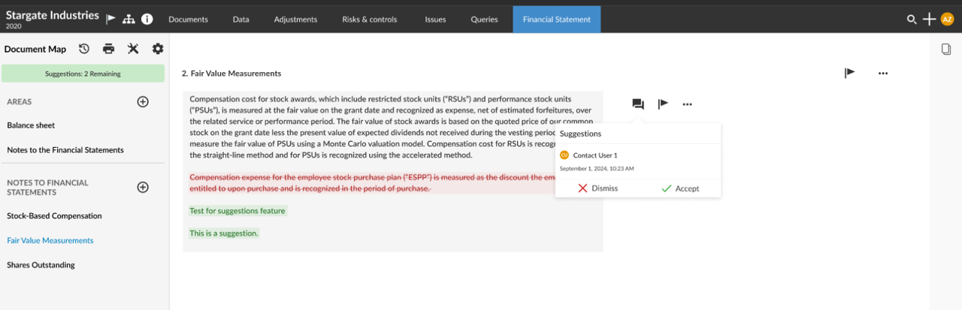Image resolution: width=962 pixels, height=310 pixels.
Task: Add a new item to Areas
Action: 143,101
